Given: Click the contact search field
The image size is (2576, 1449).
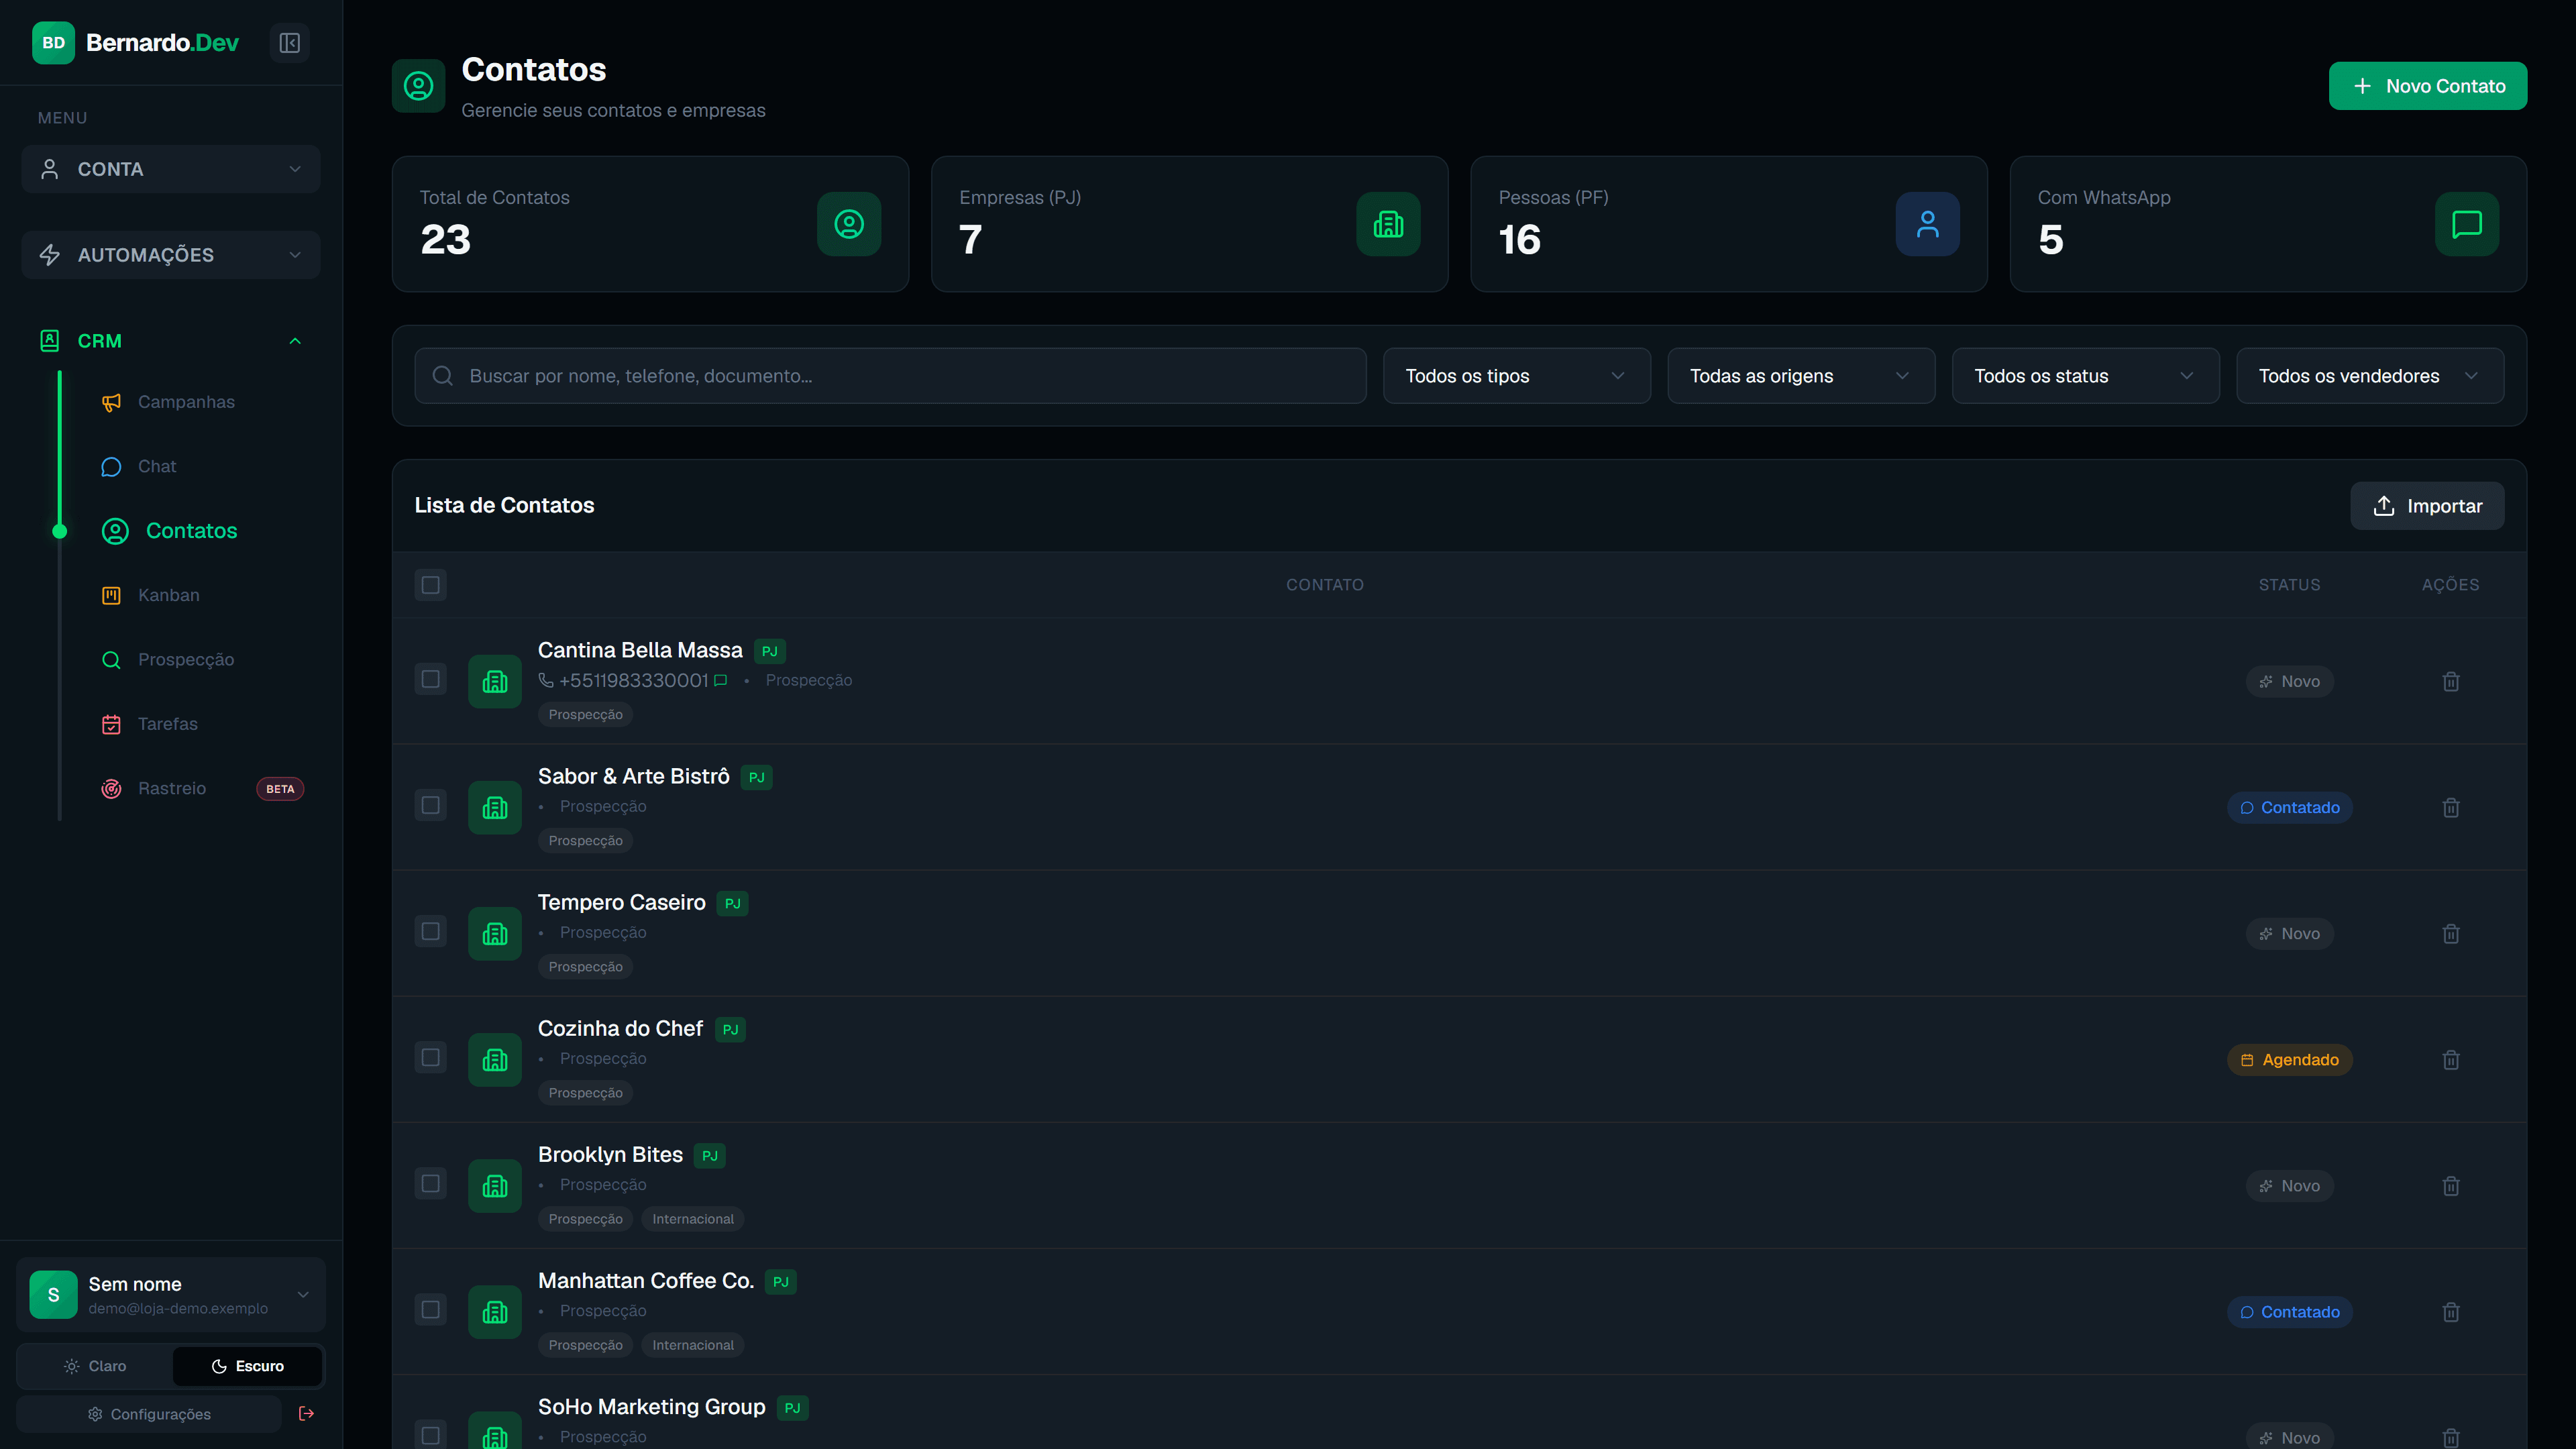Looking at the screenshot, I should [890, 376].
